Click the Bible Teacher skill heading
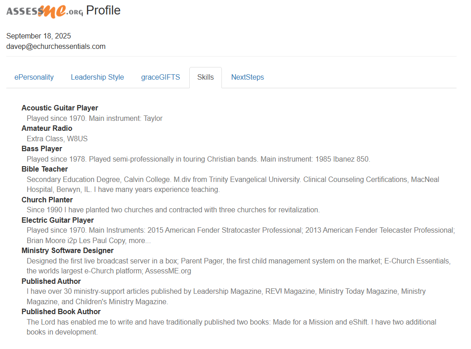471x349 pixels. pyautogui.click(x=44, y=169)
